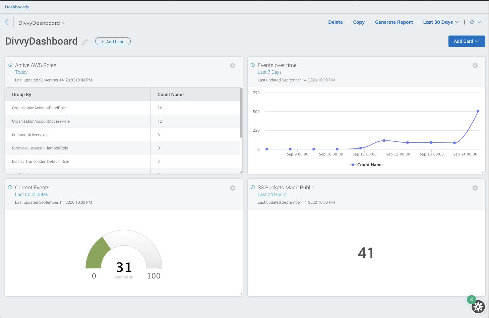Viewport: 489px width, 318px height.
Task: Click the Group By column header
Action: [78, 94]
